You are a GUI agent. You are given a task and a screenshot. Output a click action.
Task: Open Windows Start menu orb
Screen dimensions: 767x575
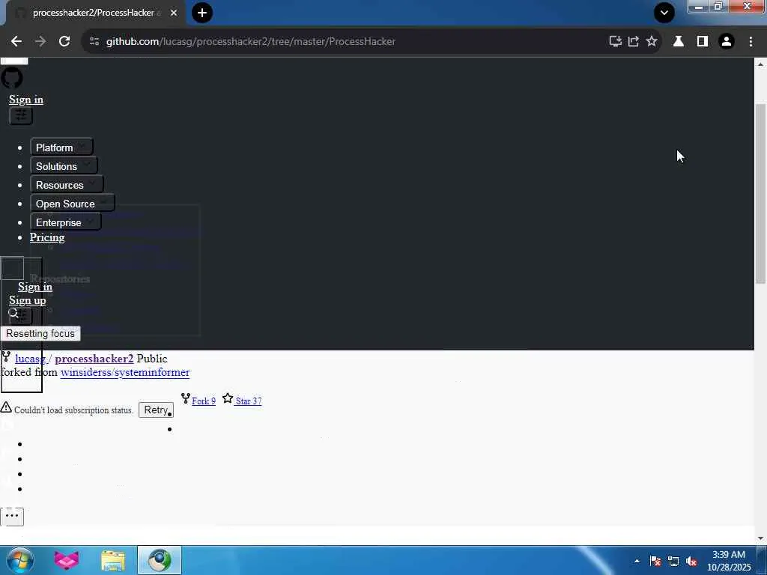coord(20,560)
